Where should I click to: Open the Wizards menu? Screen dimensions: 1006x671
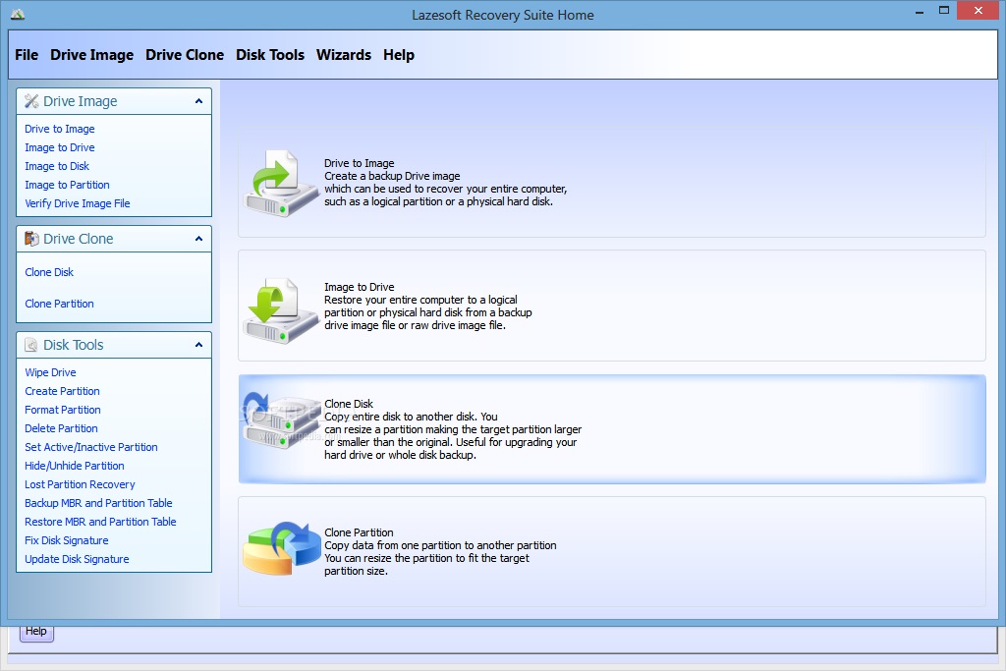344,55
